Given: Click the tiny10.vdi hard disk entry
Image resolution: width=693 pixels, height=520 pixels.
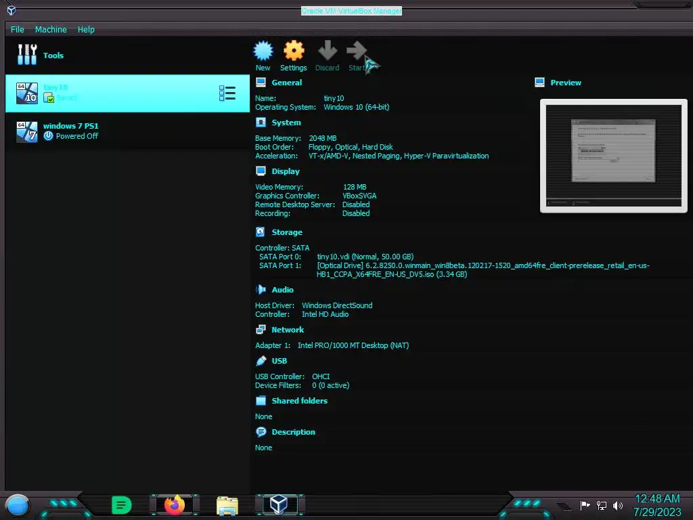Looking at the screenshot, I should click(365, 257).
